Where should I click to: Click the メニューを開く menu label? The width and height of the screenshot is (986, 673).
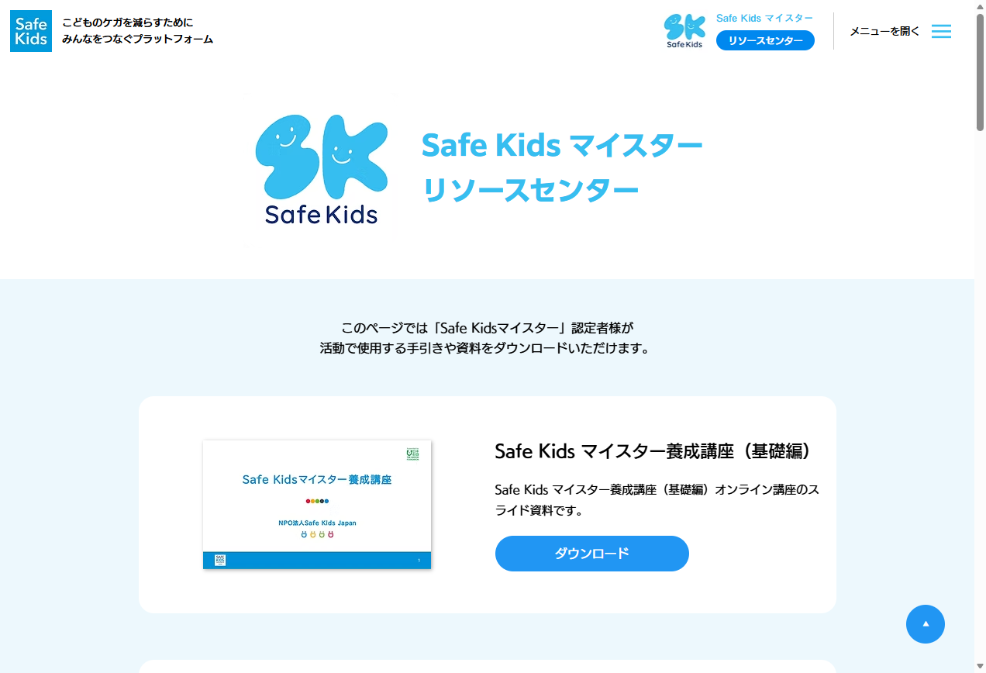point(884,31)
